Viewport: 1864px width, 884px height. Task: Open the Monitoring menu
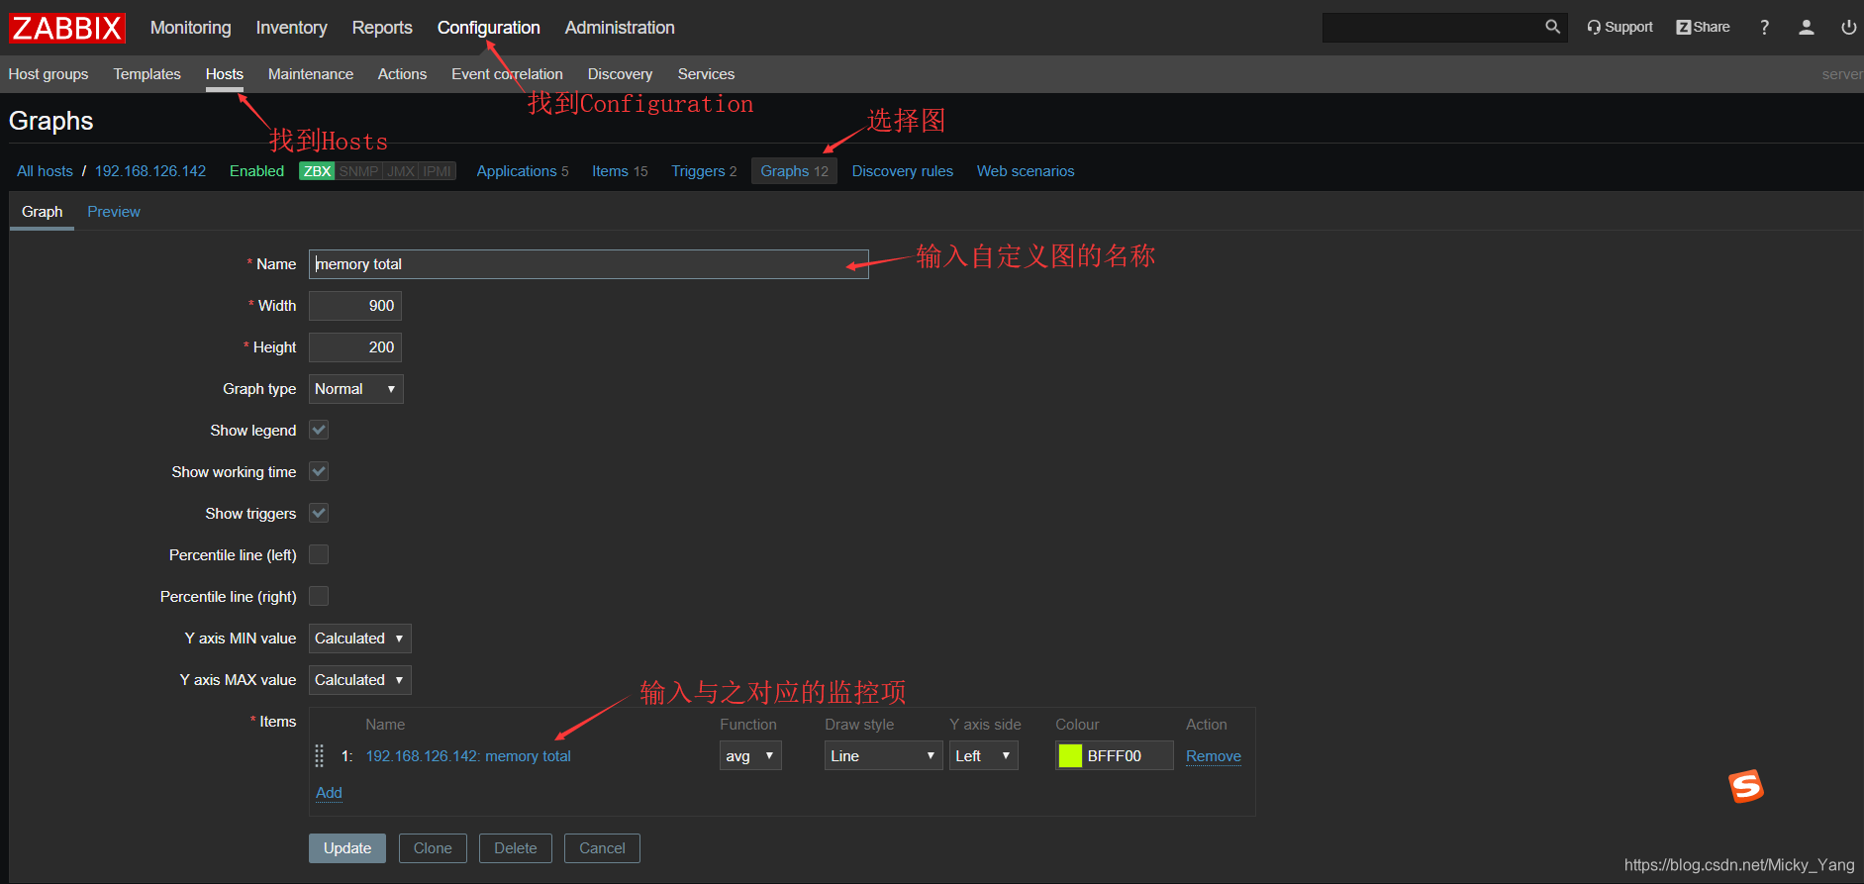[x=191, y=28]
